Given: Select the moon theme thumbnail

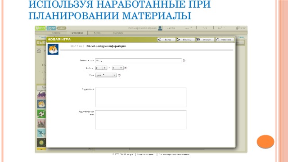Looking at the screenshot, I should coord(41,143).
